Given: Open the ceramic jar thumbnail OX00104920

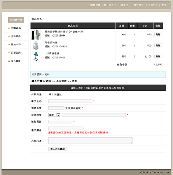Looking at the screenshot, I should tap(36, 45).
